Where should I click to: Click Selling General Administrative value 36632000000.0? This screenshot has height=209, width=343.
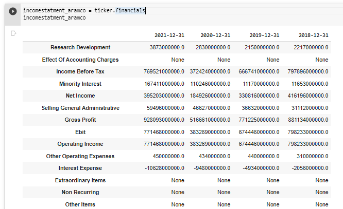[260, 108]
